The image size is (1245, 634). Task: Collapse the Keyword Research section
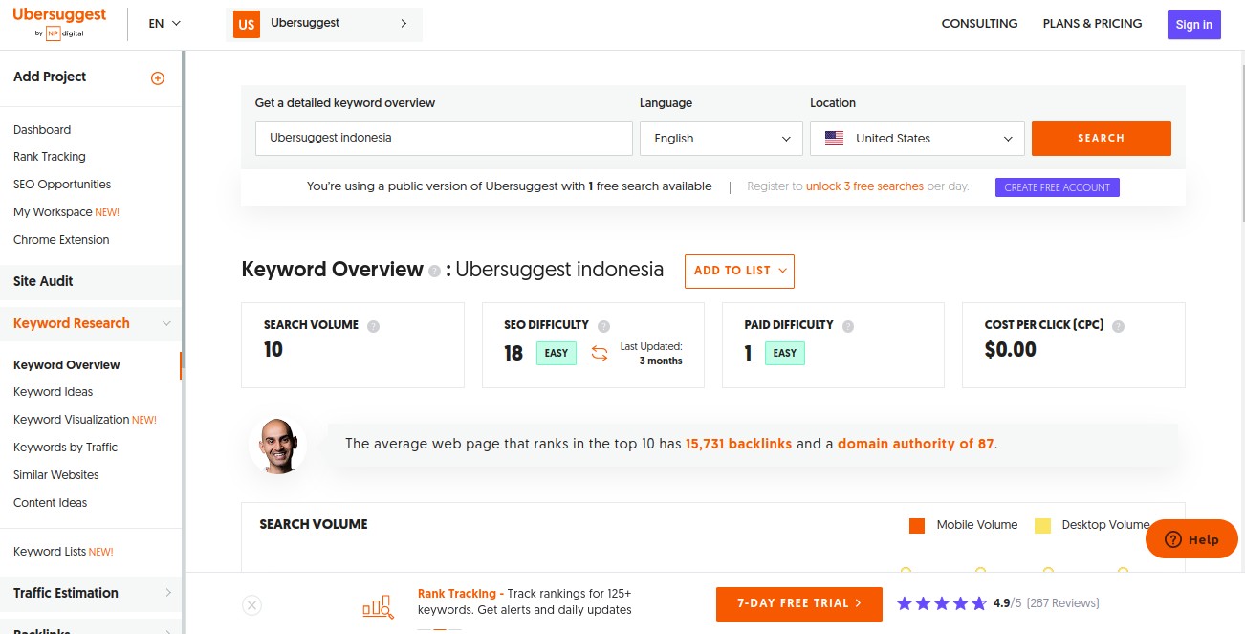pyautogui.click(x=166, y=324)
